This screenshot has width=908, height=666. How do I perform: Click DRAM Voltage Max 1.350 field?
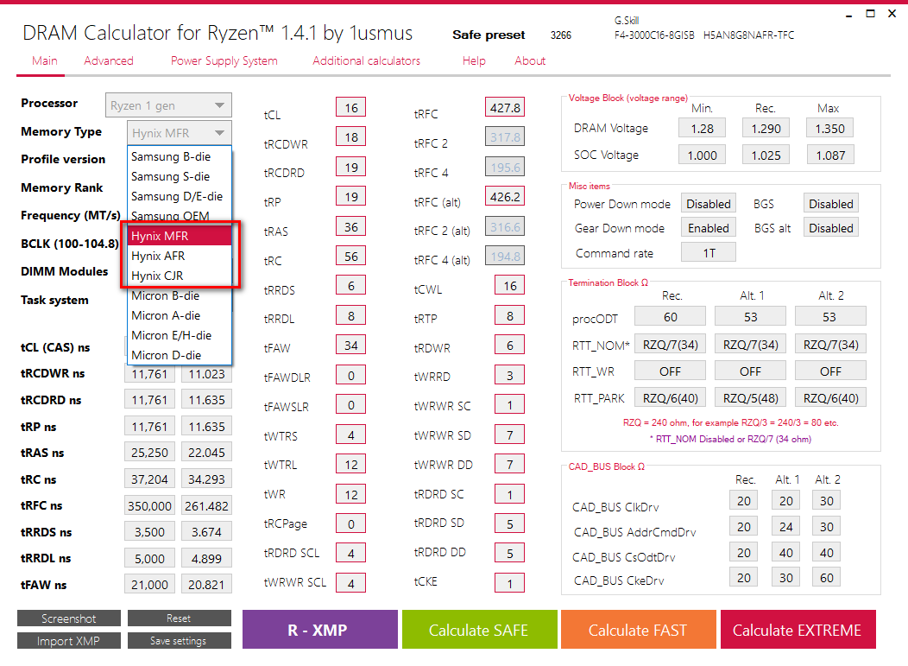tap(829, 128)
